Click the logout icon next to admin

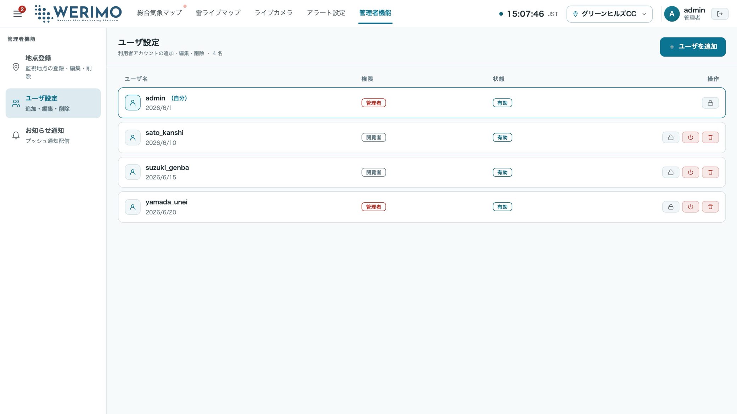tap(720, 14)
